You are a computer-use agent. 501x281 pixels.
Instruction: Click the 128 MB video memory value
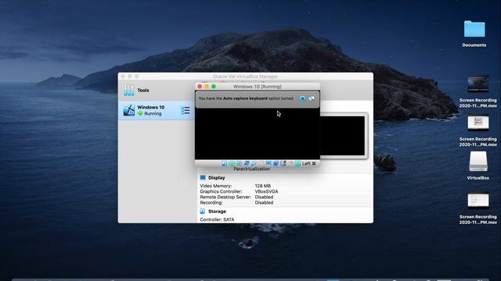[263, 186]
